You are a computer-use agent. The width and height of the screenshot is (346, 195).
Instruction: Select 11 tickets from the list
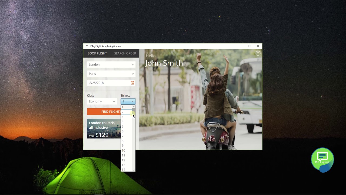[x=126, y=155]
